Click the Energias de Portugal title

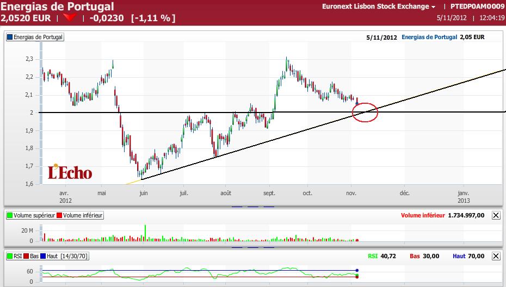pyautogui.click(x=58, y=7)
